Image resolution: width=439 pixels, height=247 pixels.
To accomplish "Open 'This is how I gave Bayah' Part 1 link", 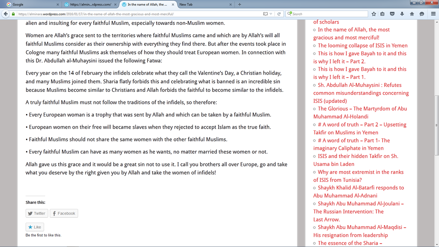I will point(360,73).
